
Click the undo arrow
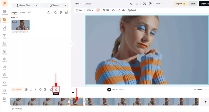pos(131,4)
